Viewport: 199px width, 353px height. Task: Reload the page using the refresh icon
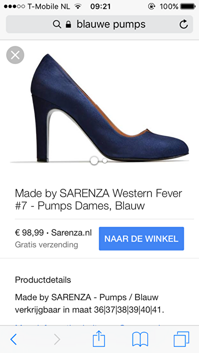coord(184,24)
